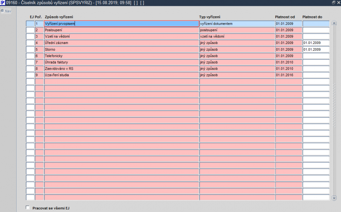
Task: Select the 'Úhrada faktury' cell
Action: click(121, 62)
